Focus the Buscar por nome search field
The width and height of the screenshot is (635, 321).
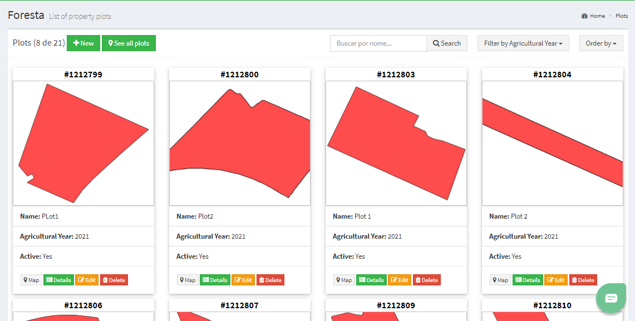(378, 43)
